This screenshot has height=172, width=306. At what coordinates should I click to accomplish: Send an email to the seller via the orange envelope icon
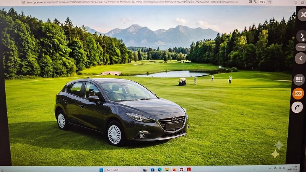pyautogui.click(x=298, y=94)
